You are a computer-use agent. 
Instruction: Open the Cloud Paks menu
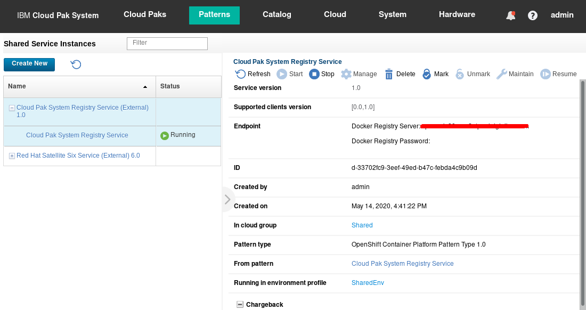(x=145, y=14)
